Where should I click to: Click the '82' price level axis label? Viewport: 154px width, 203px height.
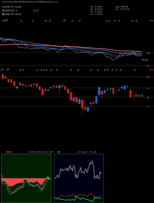click(x=148, y=98)
